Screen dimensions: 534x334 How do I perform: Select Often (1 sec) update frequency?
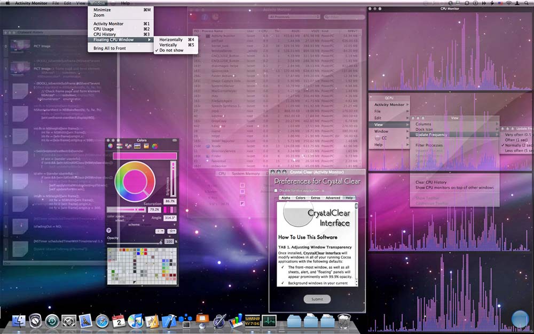tap(516, 139)
